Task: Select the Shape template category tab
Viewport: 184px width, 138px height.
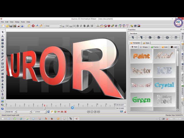Action: tap(144, 47)
